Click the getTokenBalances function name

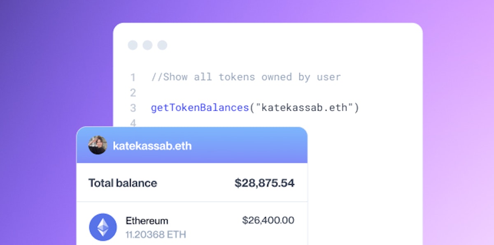(x=200, y=108)
